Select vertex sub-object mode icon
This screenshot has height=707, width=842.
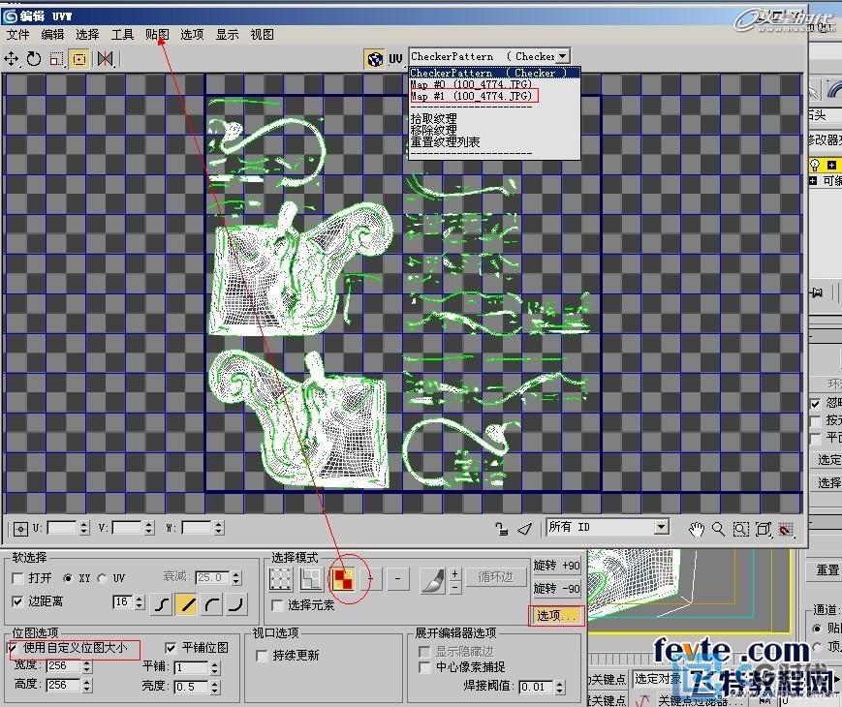point(280,579)
